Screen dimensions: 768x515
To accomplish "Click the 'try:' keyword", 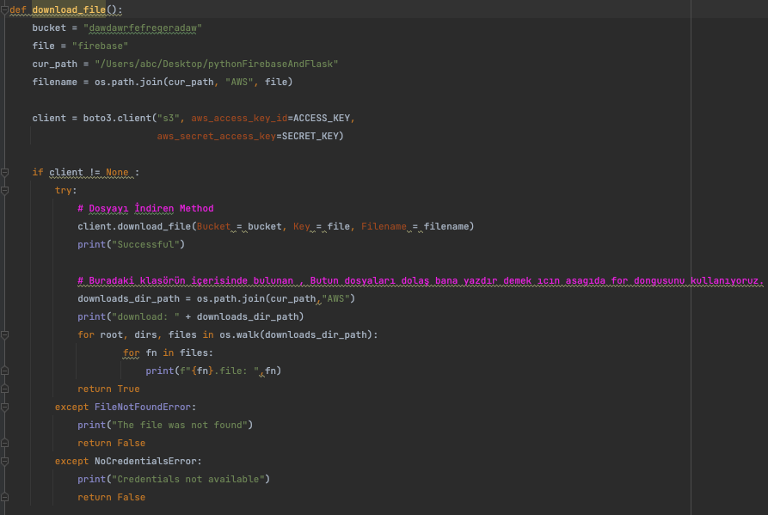I will (65, 190).
